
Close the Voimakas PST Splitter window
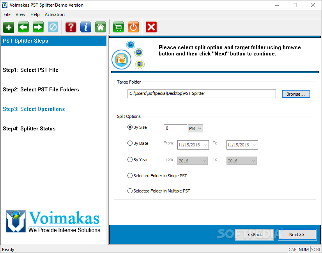313,5
